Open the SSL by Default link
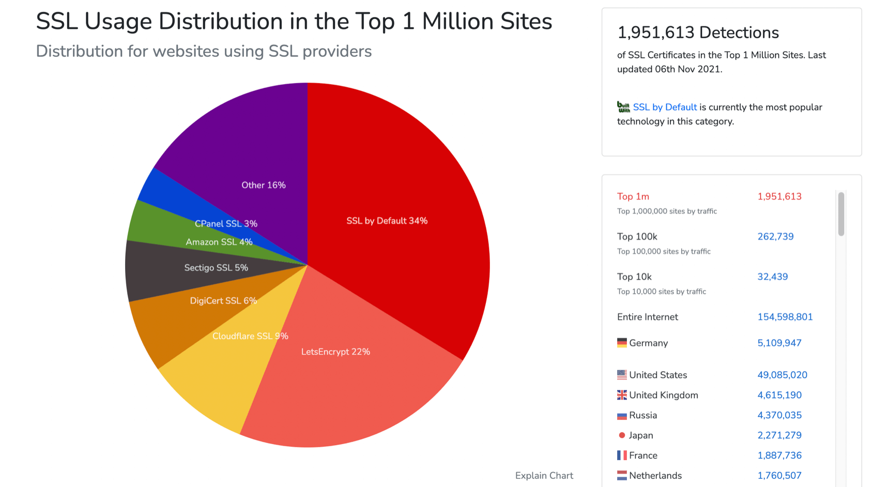Viewport: 889px width, 487px height. point(665,107)
